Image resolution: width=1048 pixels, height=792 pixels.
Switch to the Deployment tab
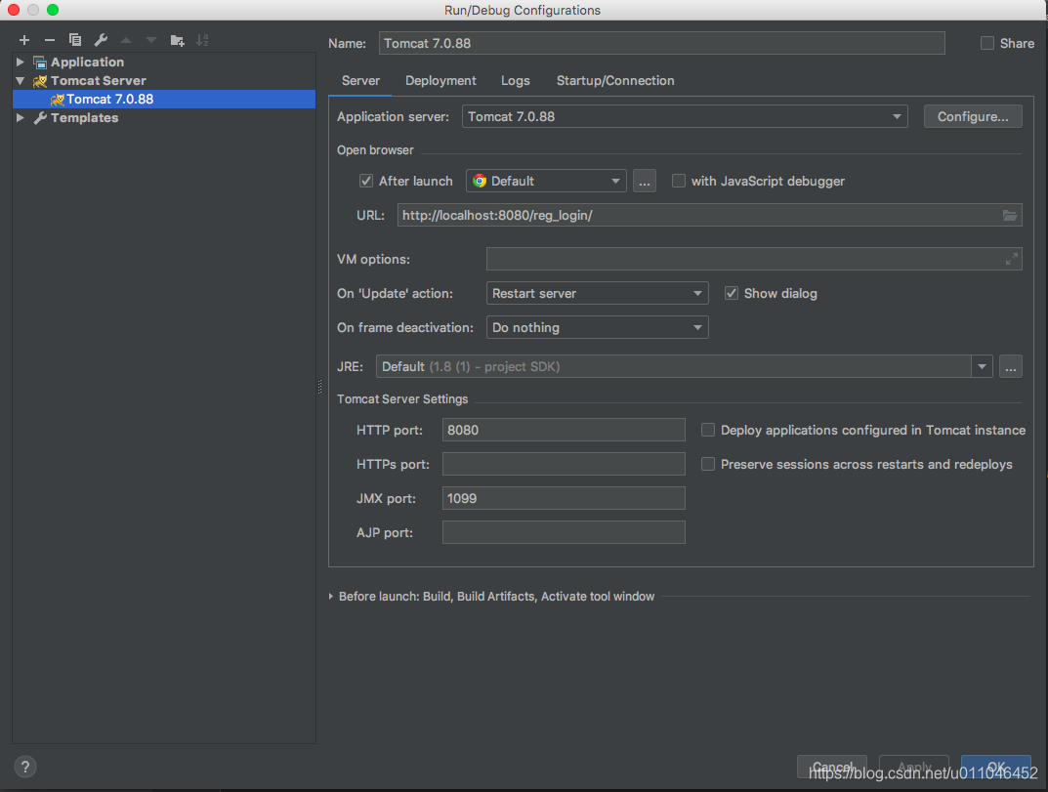(x=440, y=81)
